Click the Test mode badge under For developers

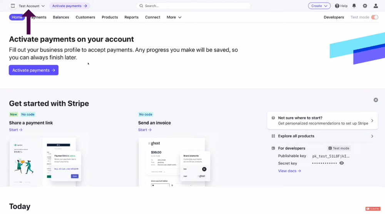pyautogui.click(x=339, y=148)
